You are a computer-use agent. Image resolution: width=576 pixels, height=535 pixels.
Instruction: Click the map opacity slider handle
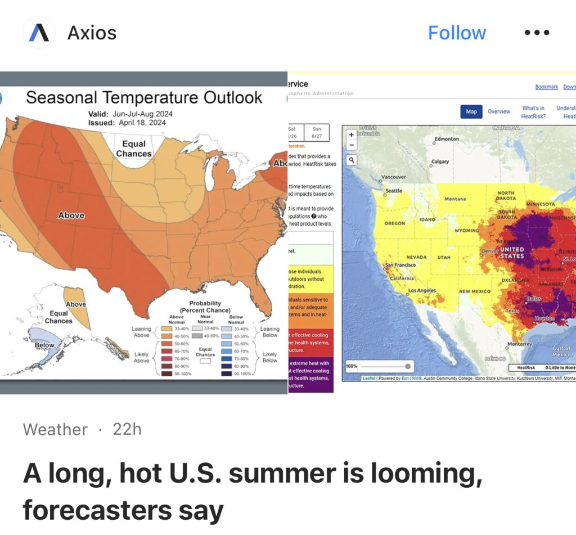tap(408, 366)
